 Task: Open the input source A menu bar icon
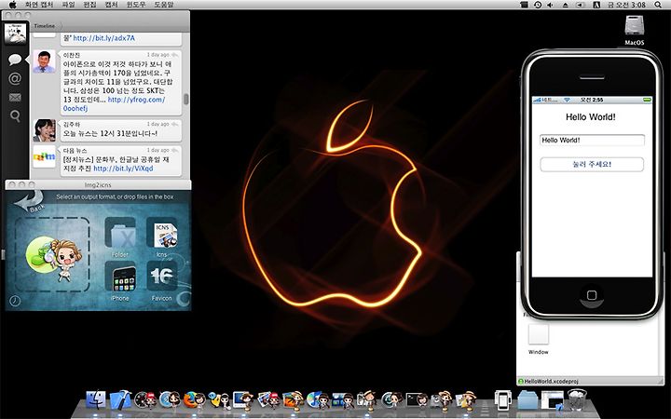click(x=596, y=5)
